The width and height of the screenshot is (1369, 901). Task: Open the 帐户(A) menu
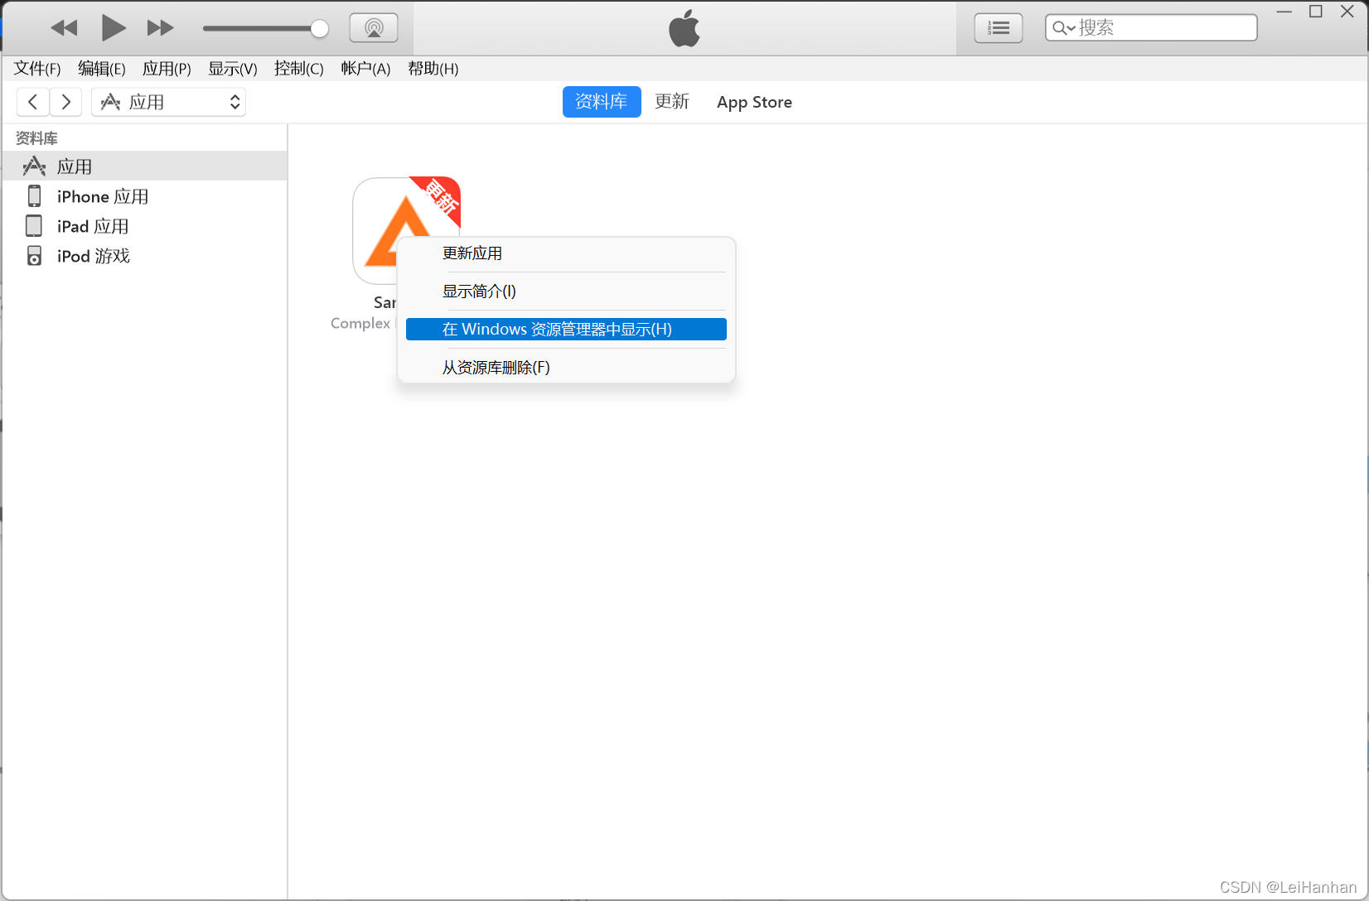[x=365, y=69]
